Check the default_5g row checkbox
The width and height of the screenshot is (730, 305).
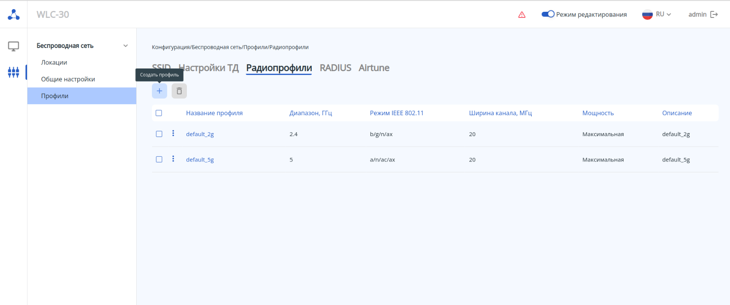pos(159,159)
